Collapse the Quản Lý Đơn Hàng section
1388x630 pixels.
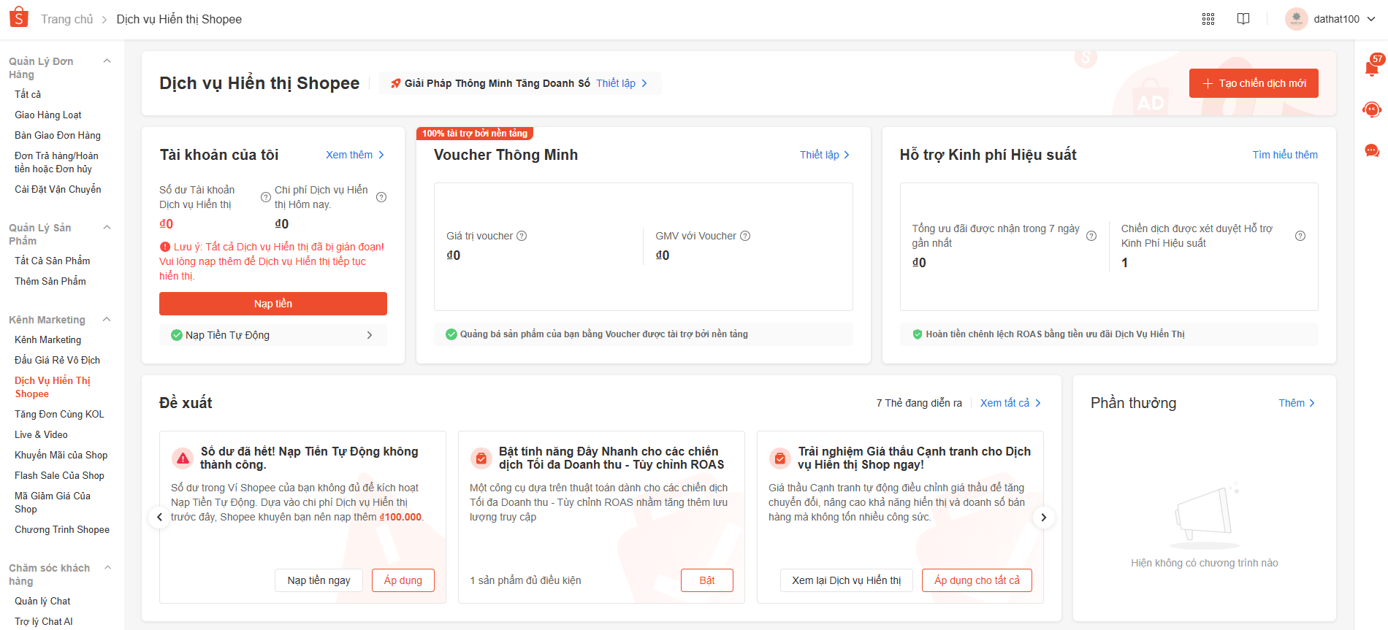pyautogui.click(x=107, y=61)
